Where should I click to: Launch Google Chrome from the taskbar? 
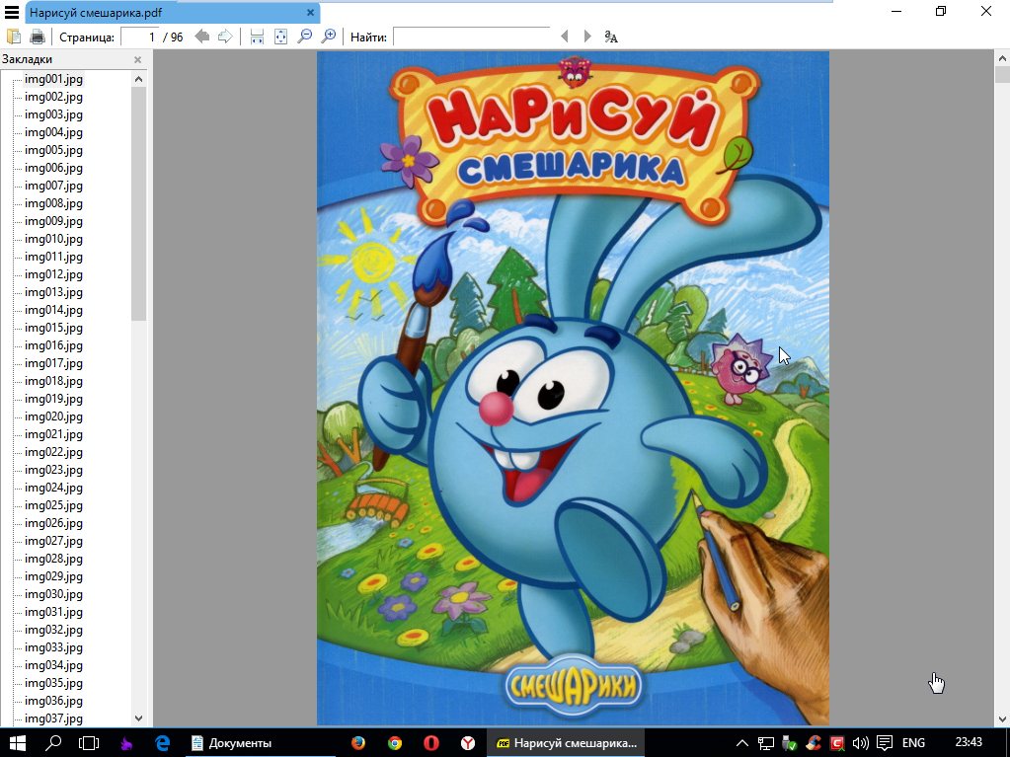coord(395,743)
